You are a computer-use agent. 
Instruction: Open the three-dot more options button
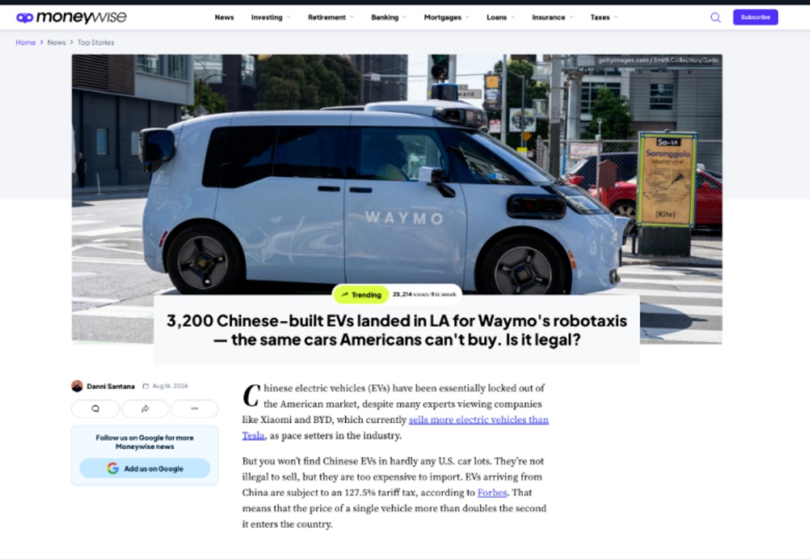point(195,409)
